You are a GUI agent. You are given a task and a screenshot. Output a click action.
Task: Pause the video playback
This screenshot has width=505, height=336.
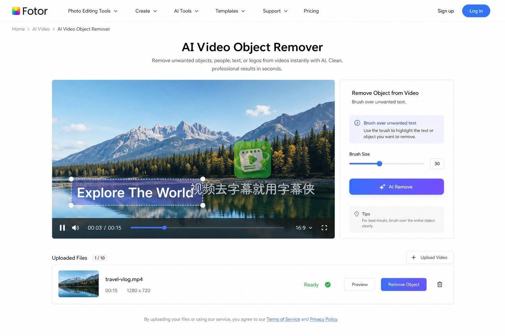click(x=62, y=228)
